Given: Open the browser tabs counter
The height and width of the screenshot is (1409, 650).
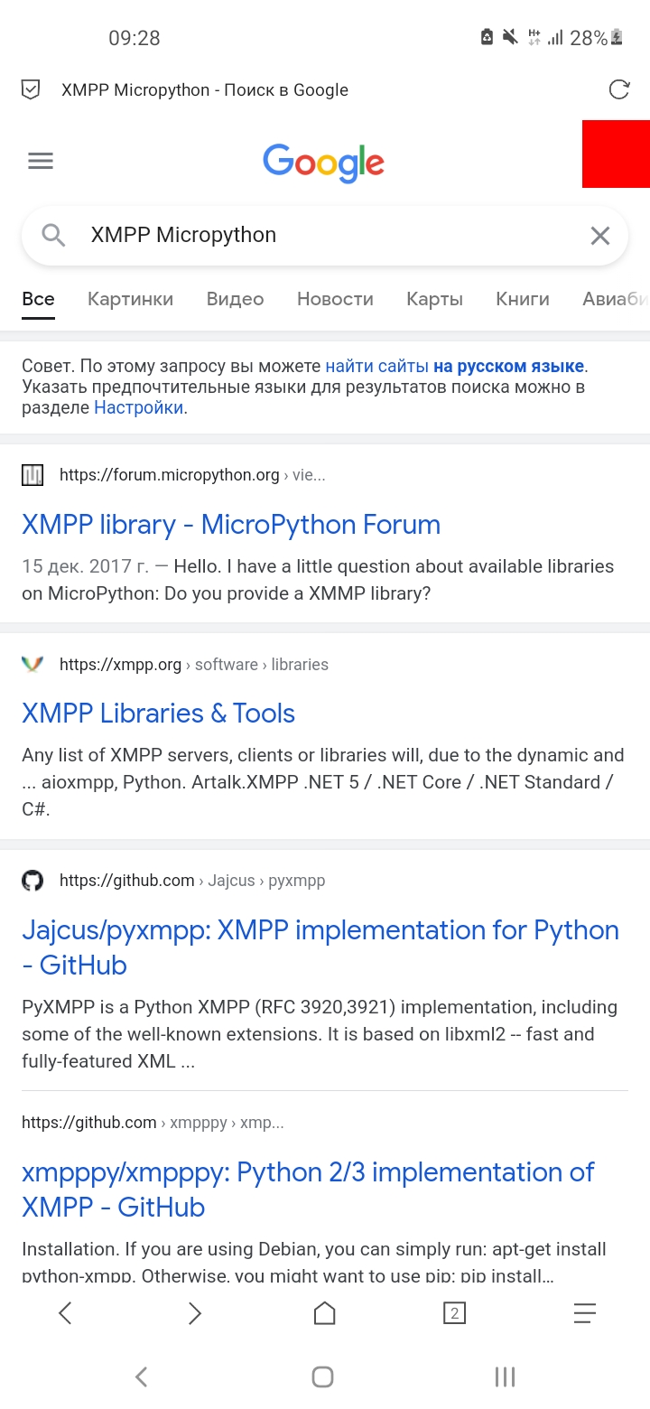Looking at the screenshot, I should [x=454, y=1313].
